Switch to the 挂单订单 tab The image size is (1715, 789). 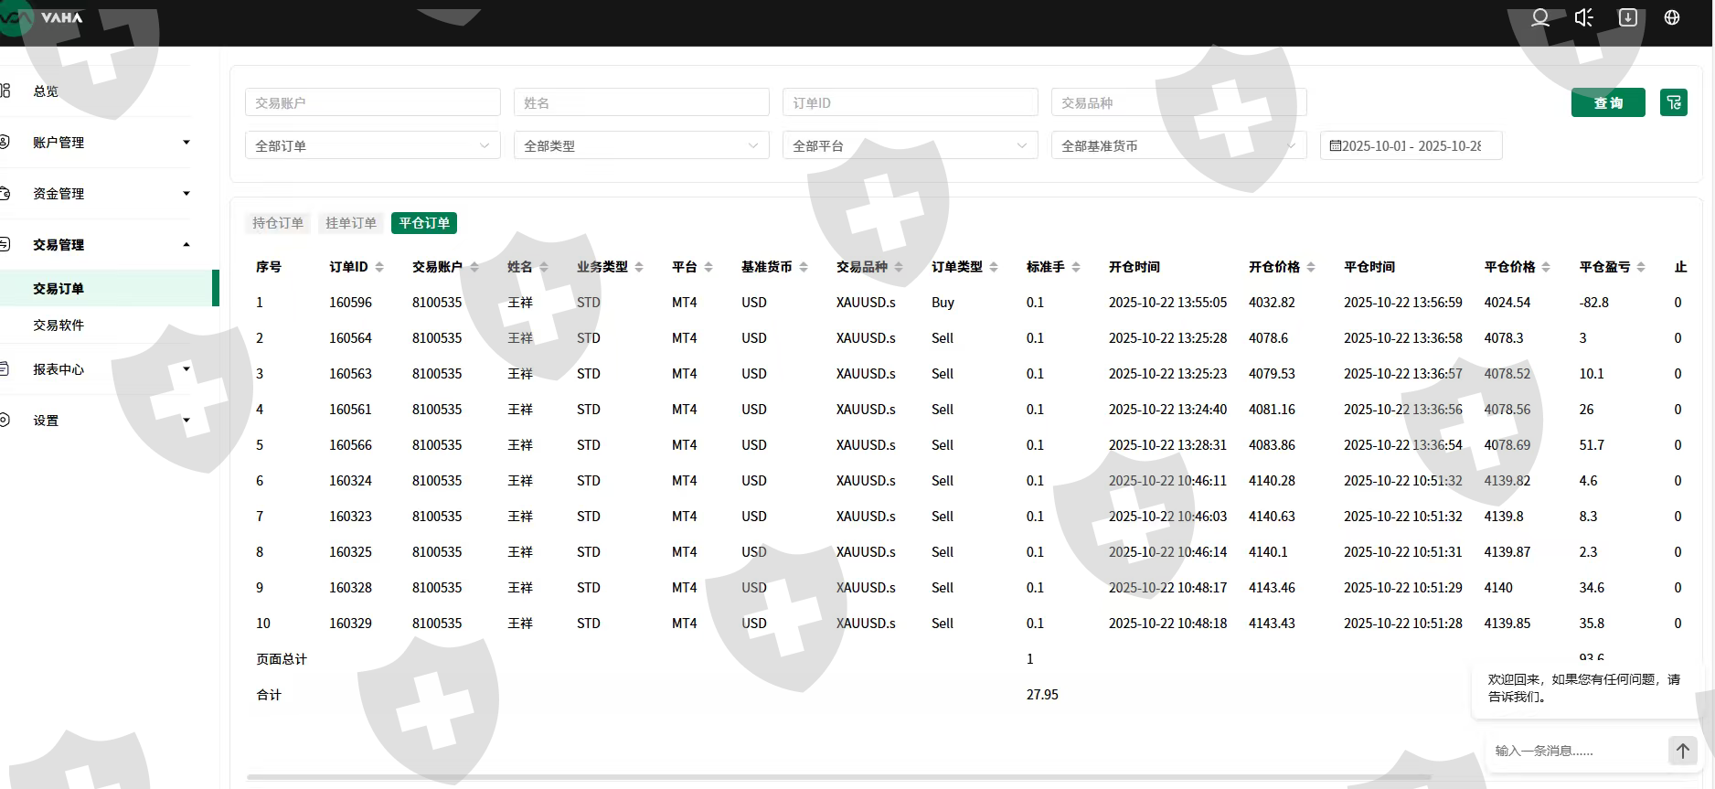coord(351,223)
